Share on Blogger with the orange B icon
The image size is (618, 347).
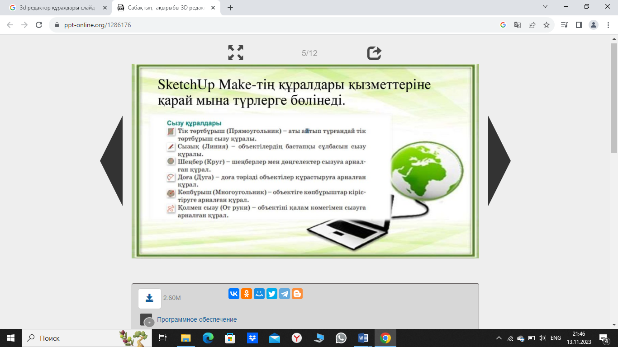pos(297,294)
